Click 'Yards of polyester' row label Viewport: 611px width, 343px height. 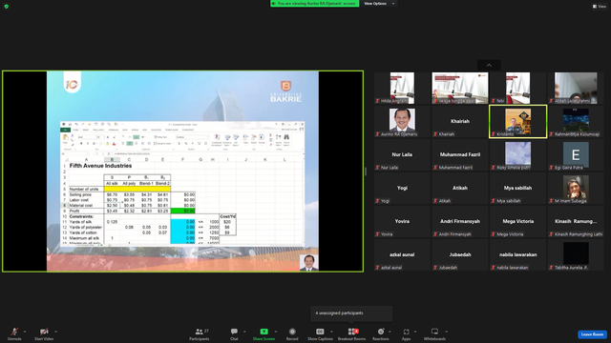pyautogui.click(x=85, y=227)
